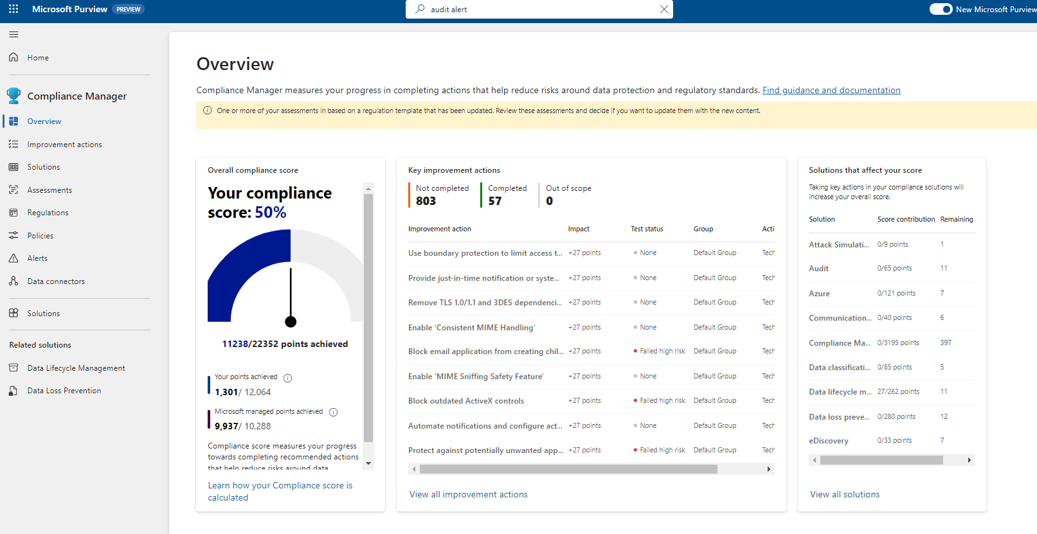Viewport: 1037px width, 534px height.
Task: Click info icon beside Microsoft managed points
Action: click(333, 412)
